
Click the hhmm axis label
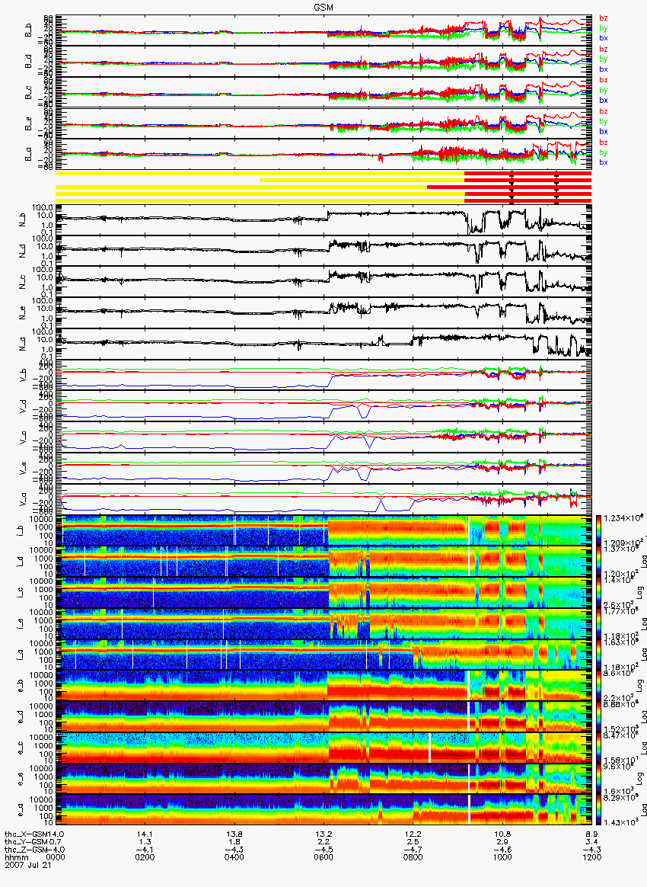pos(18,857)
